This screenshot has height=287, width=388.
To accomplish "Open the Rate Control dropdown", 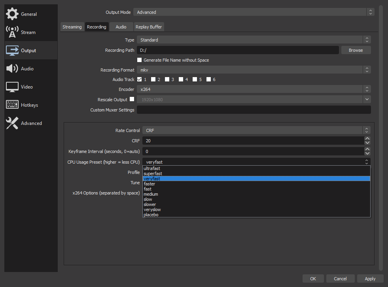I will [x=256, y=130].
